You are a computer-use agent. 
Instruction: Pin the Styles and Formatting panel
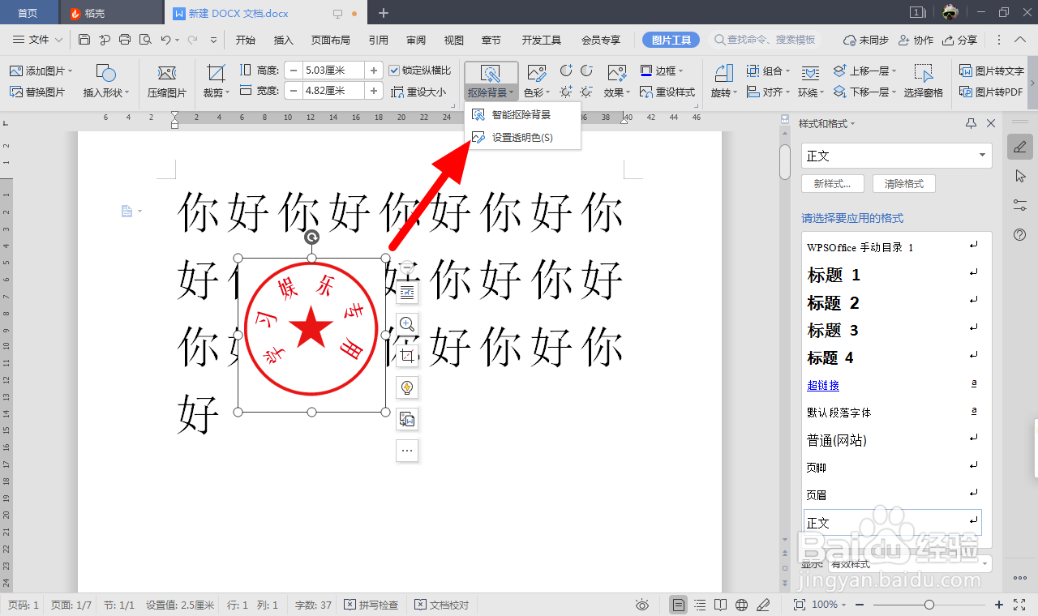tap(972, 123)
